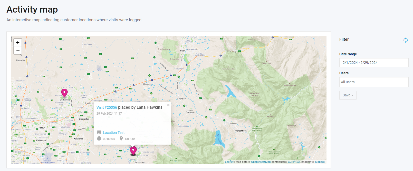Refresh the filter using the reload icon
This screenshot has width=413, height=171.
click(405, 40)
